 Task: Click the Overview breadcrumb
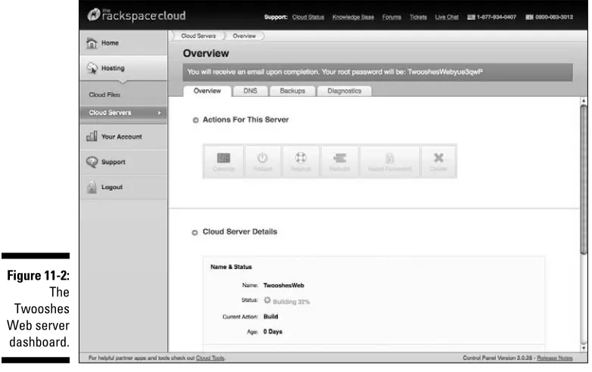[x=245, y=36]
